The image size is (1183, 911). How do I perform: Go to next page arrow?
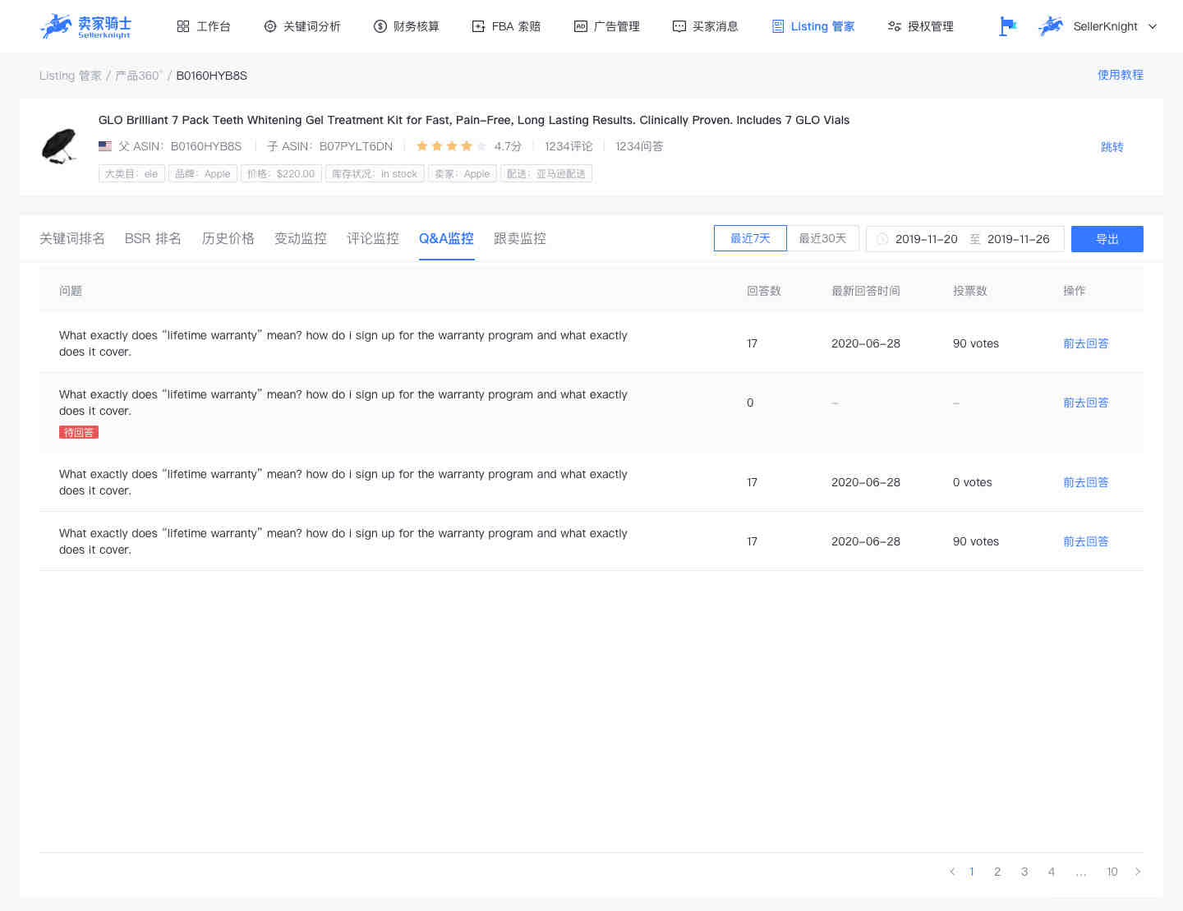tap(1138, 872)
